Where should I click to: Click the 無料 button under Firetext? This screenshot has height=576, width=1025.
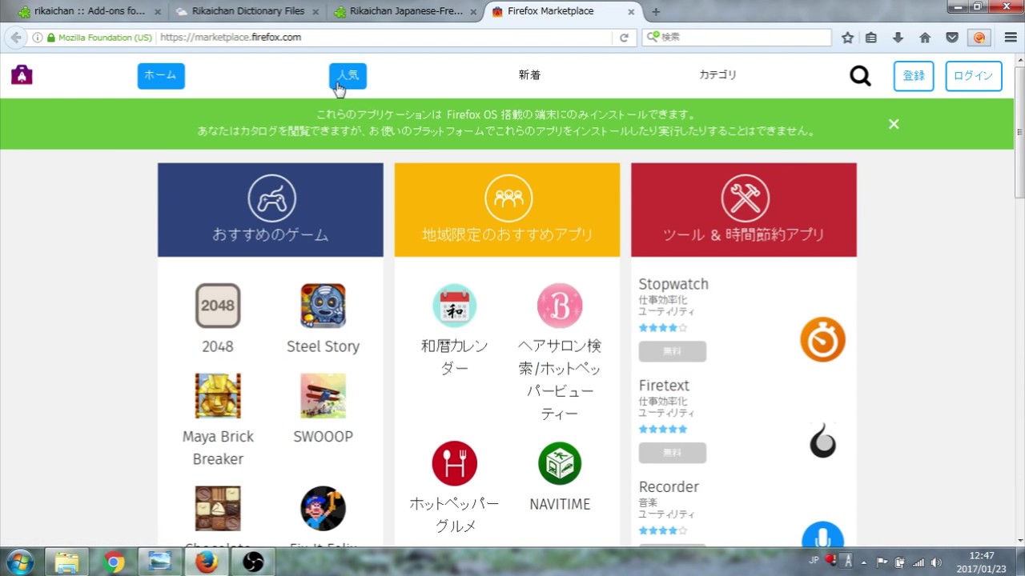[x=673, y=453]
